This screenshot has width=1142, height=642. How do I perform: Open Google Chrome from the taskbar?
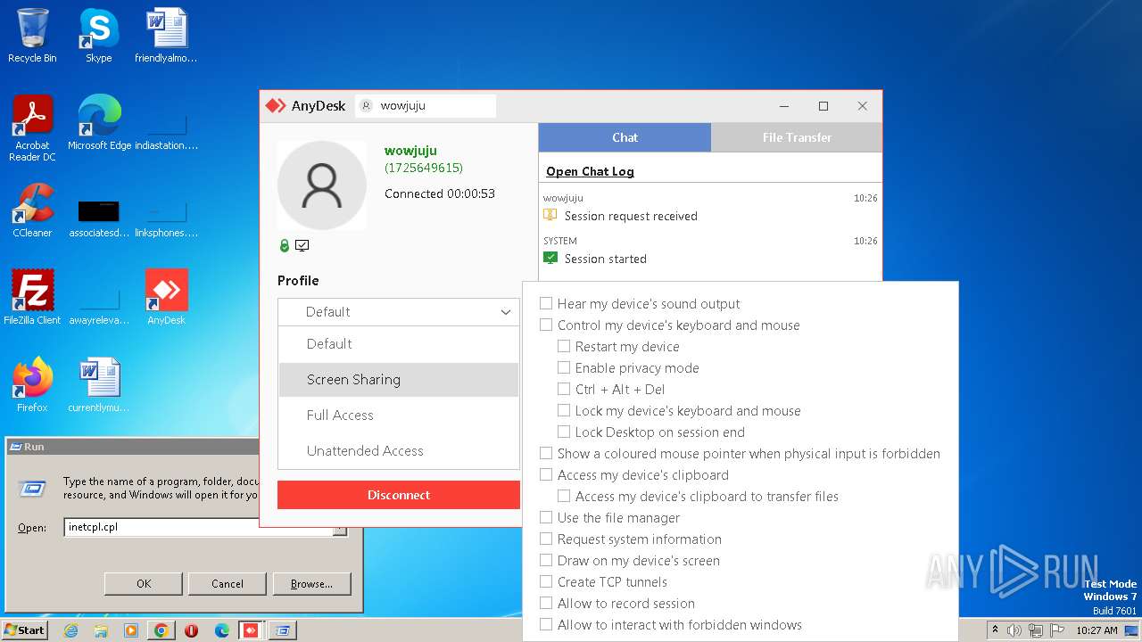(x=161, y=630)
